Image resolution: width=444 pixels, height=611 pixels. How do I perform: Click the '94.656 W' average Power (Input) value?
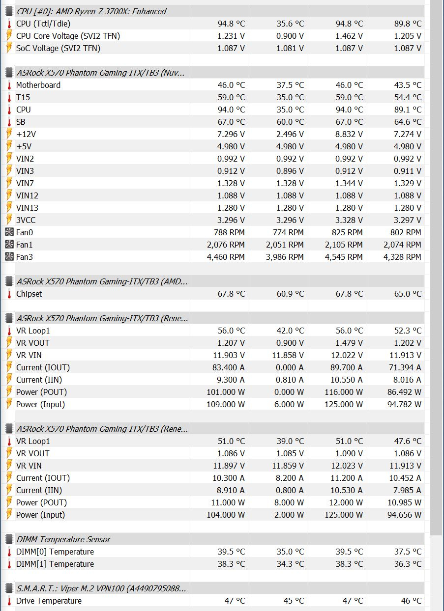coord(405,514)
